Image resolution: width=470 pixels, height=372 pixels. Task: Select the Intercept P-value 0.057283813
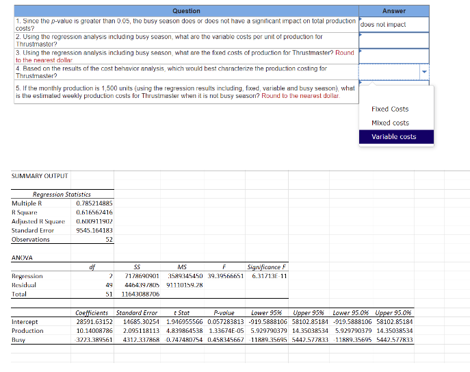click(225, 322)
